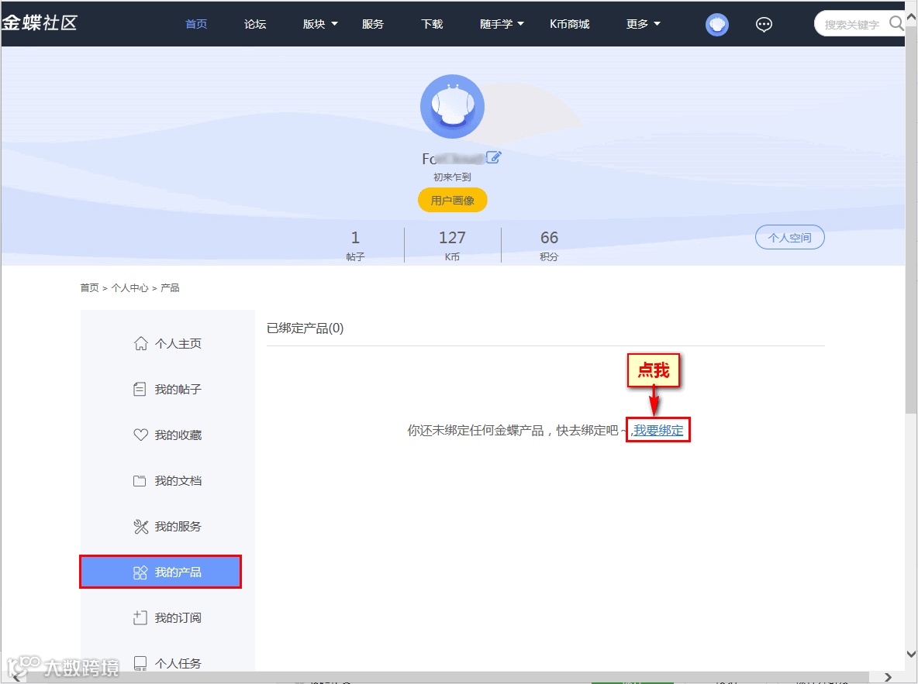Click the 金蝶社区 logo

click(x=40, y=22)
